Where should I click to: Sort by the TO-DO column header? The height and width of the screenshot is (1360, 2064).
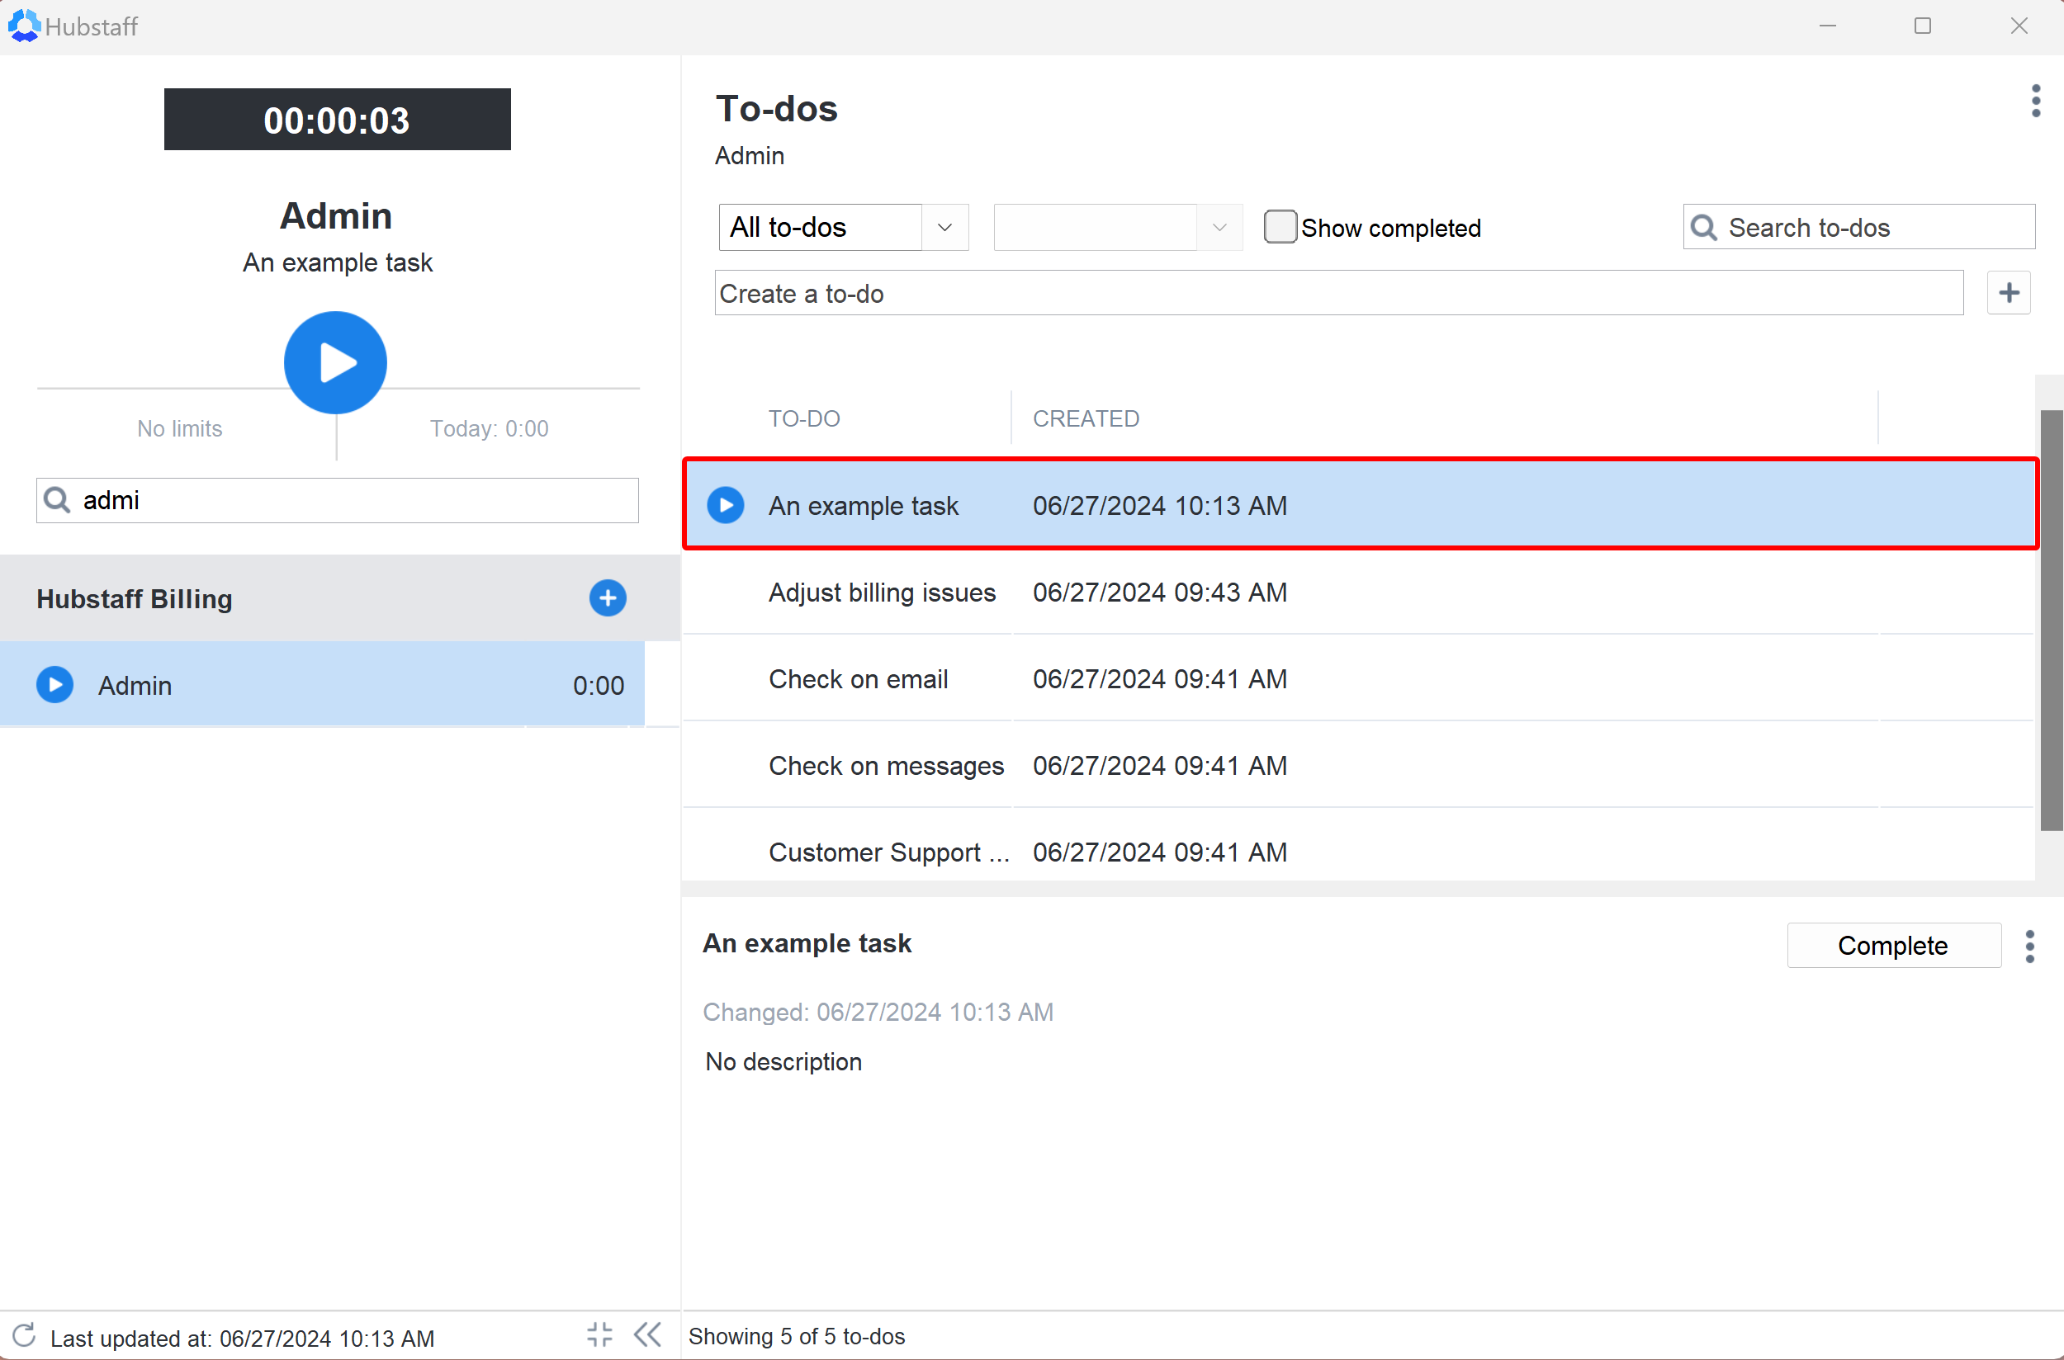pyautogui.click(x=803, y=418)
